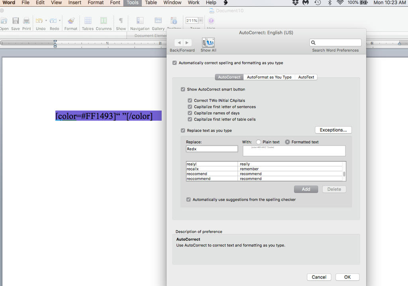The width and height of the screenshot is (408, 286).
Task: Toggle the Show paragraph marks icon
Action: point(121,21)
